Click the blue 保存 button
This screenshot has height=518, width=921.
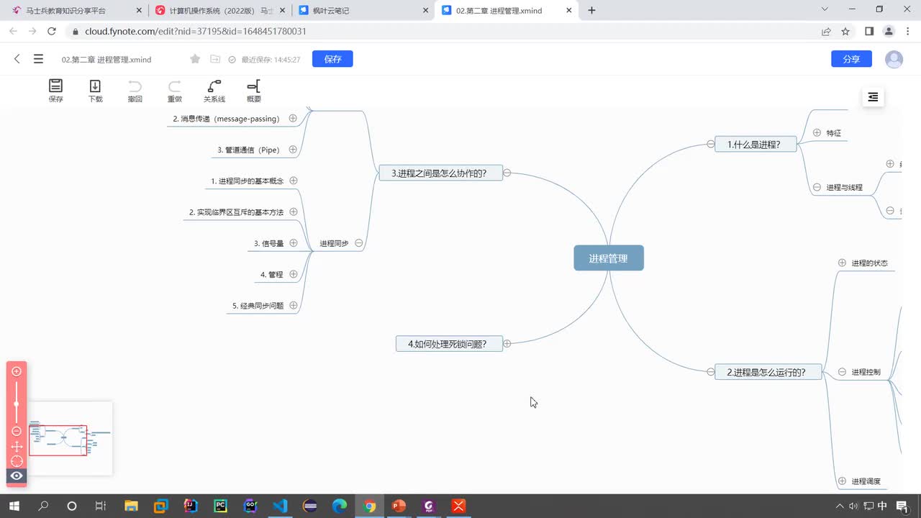(332, 59)
